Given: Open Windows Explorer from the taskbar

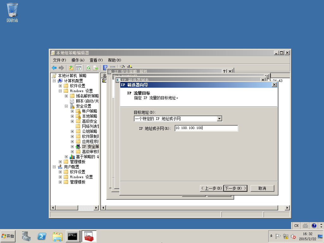Looking at the screenshot, I should [x=58, y=237].
